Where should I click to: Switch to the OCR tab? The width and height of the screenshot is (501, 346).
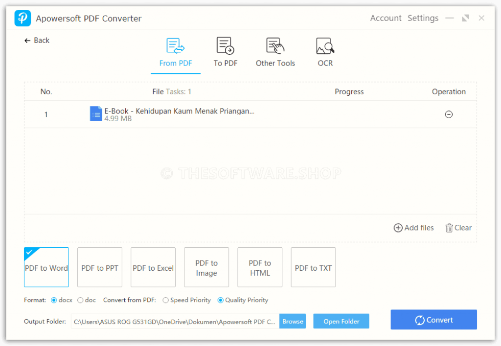[x=325, y=53]
